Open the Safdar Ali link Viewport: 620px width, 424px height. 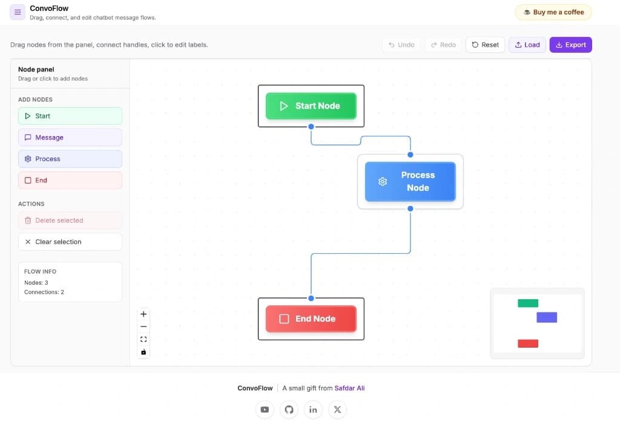(349, 388)
